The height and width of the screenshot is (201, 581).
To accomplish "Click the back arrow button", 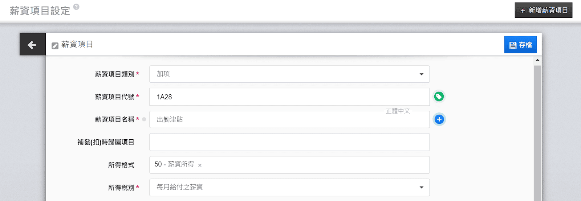I will (32, 45).
